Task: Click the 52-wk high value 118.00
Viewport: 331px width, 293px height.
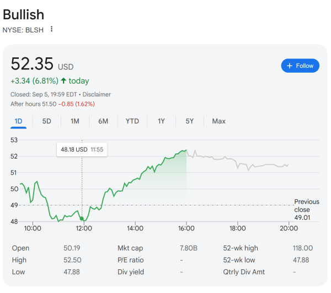Action: tap(302, 248)
